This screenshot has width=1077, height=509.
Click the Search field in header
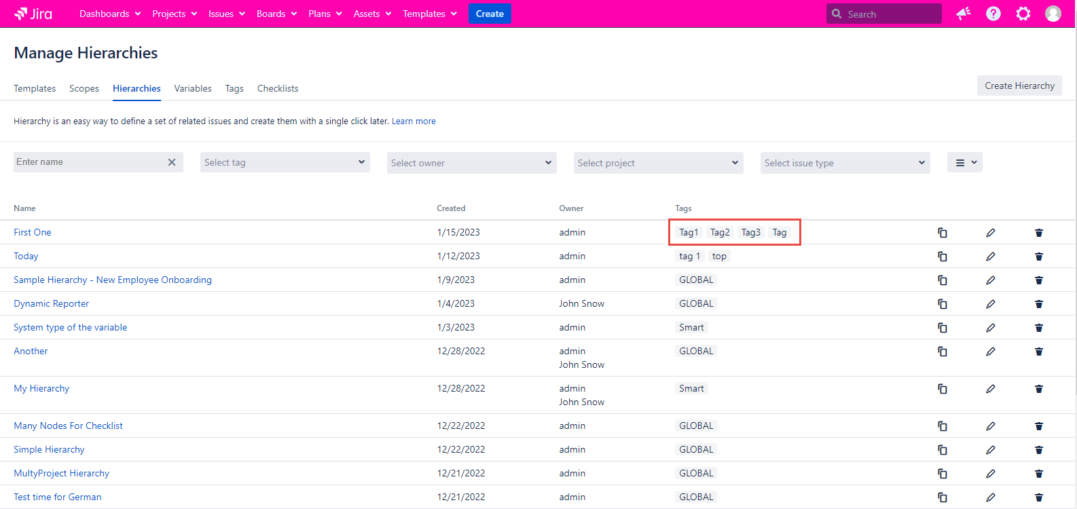(884, 14)
